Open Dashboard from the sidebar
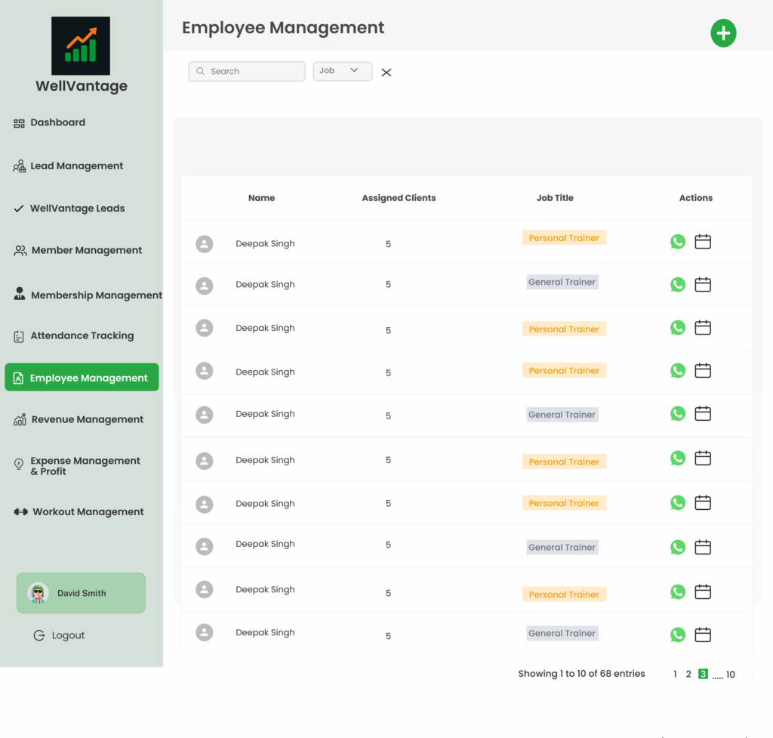 pos(57,122)
